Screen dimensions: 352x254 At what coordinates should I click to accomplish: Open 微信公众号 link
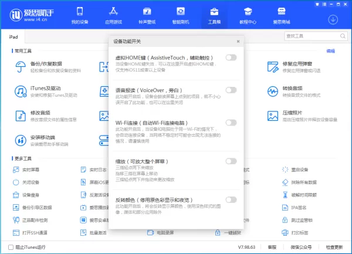pos(301,248)
